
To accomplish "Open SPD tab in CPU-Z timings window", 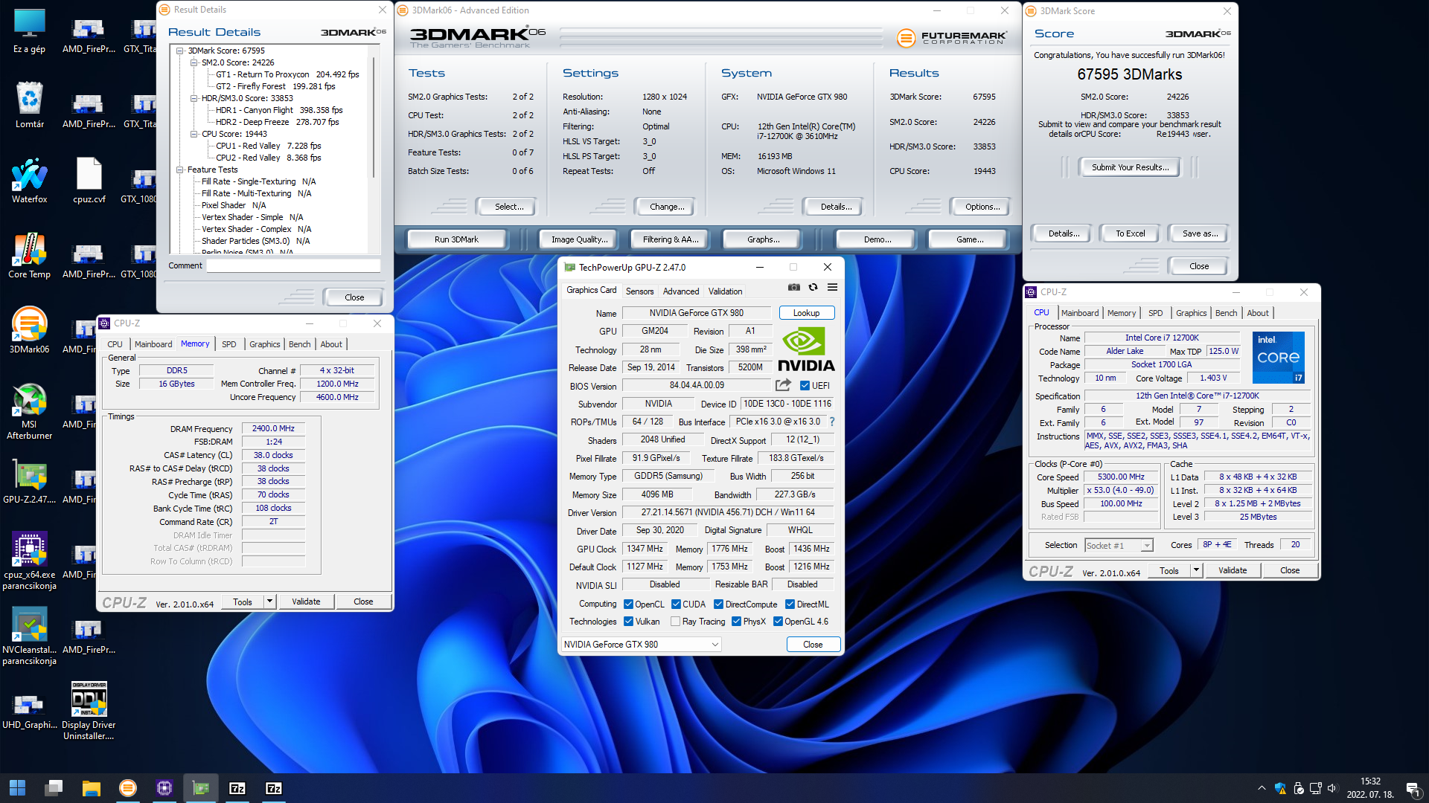I will 228,344.
